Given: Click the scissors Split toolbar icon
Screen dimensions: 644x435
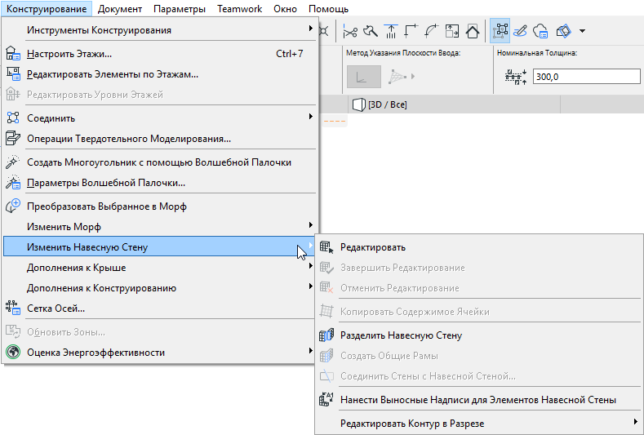Looking at the screenshot, I should tap(350, 31).
